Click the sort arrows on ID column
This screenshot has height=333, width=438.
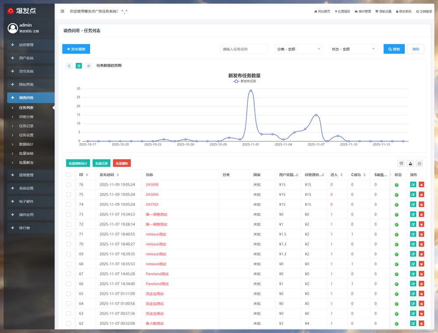[87, 175]
